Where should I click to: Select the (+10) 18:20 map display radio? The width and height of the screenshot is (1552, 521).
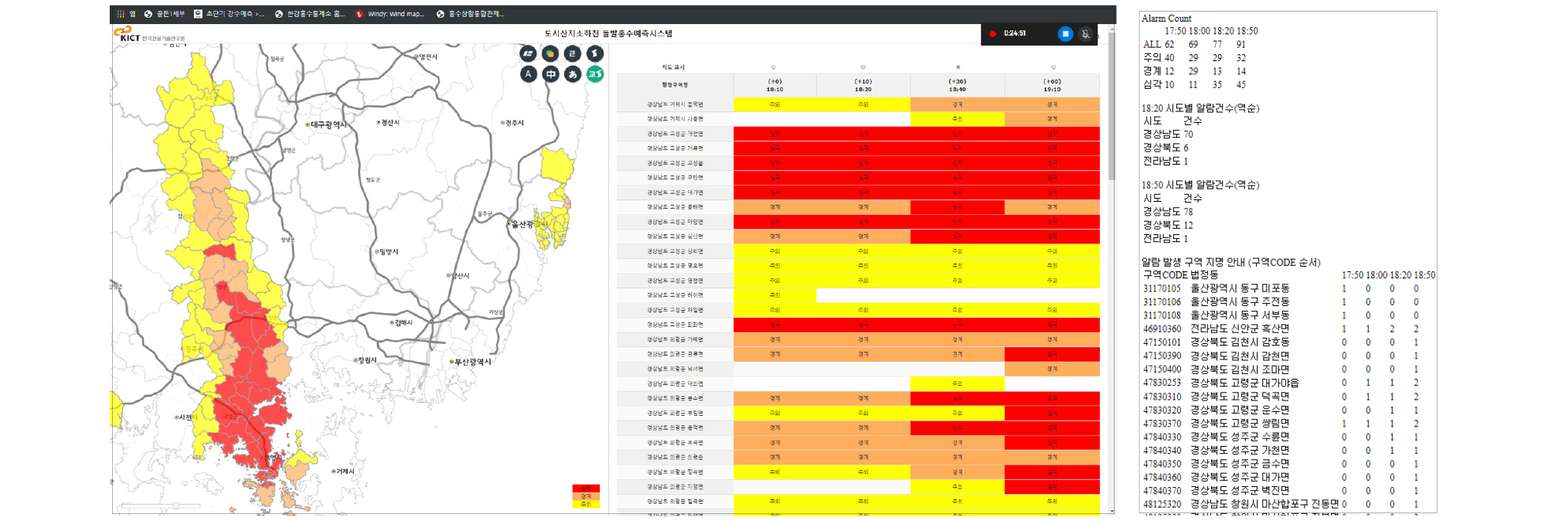(863, 67)
